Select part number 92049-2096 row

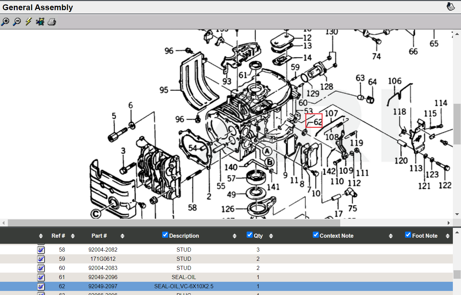coord(103,277)
